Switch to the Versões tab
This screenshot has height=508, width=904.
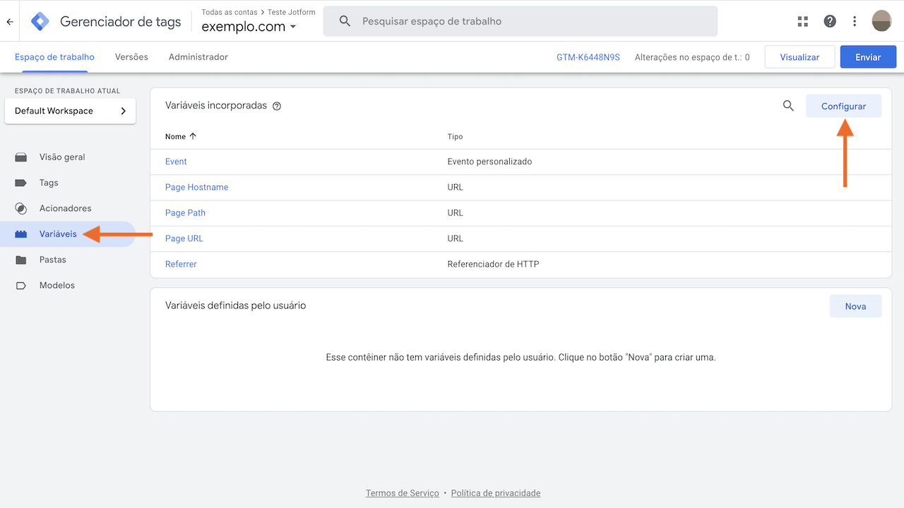pos(131,56)
